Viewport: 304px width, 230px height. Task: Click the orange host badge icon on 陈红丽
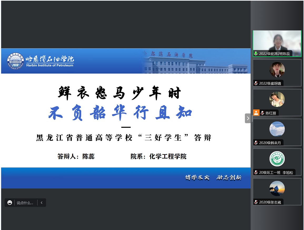pos(256,113)
